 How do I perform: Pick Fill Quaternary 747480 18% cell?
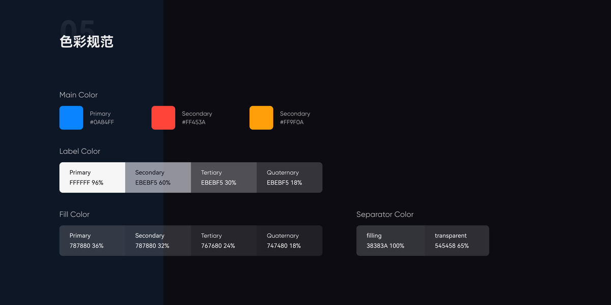click(x=289, y=240)
